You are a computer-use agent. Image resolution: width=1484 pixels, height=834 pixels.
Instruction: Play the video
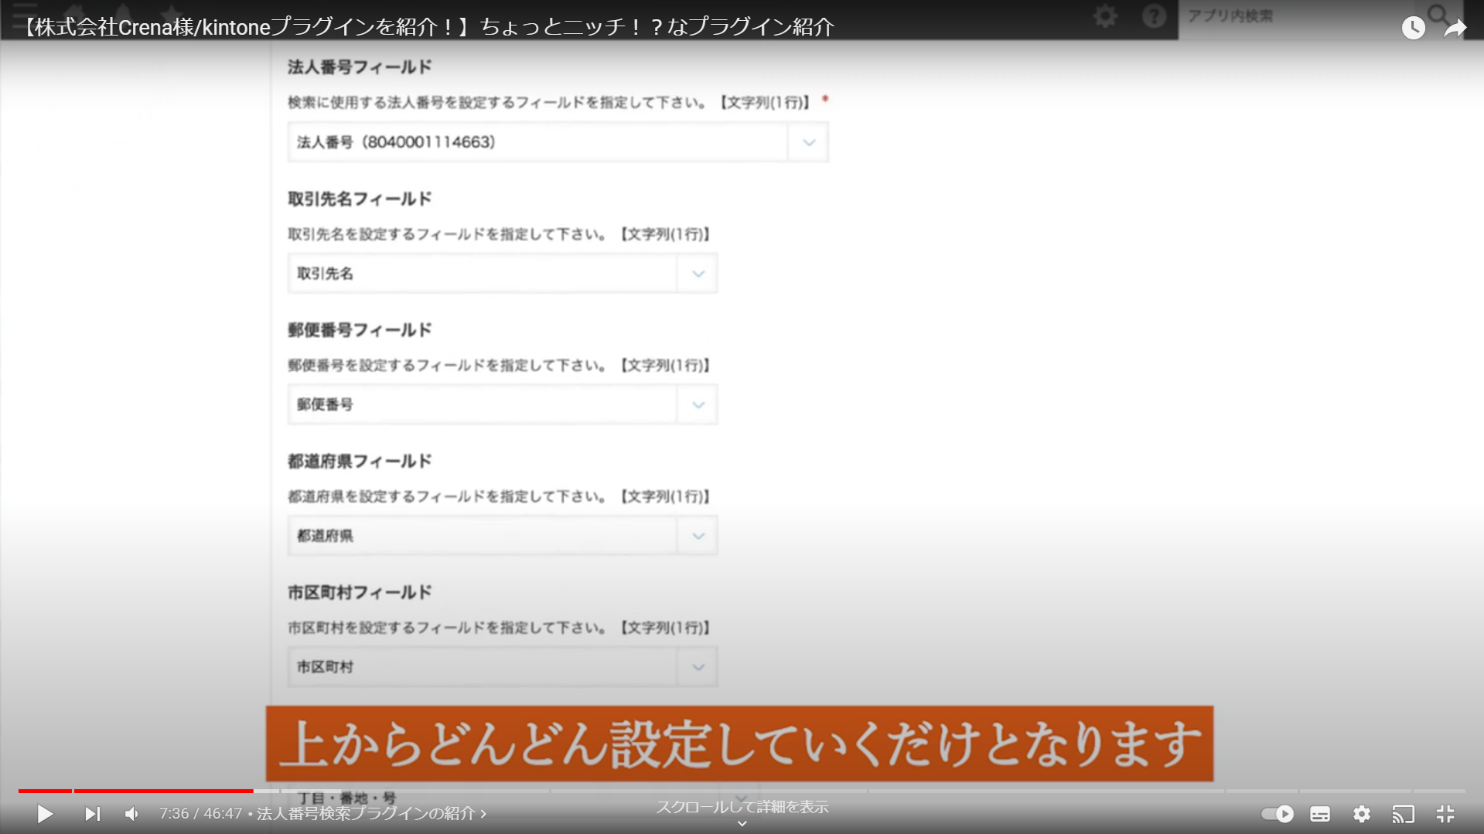point(45,813)
